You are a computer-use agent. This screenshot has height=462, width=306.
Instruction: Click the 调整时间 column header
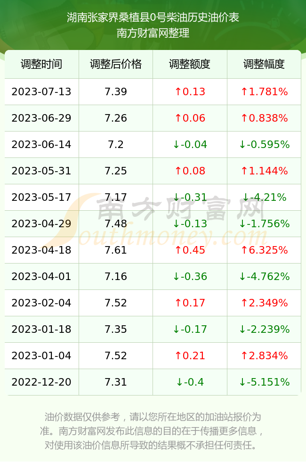pyautogui.click(x=41, y=64)
